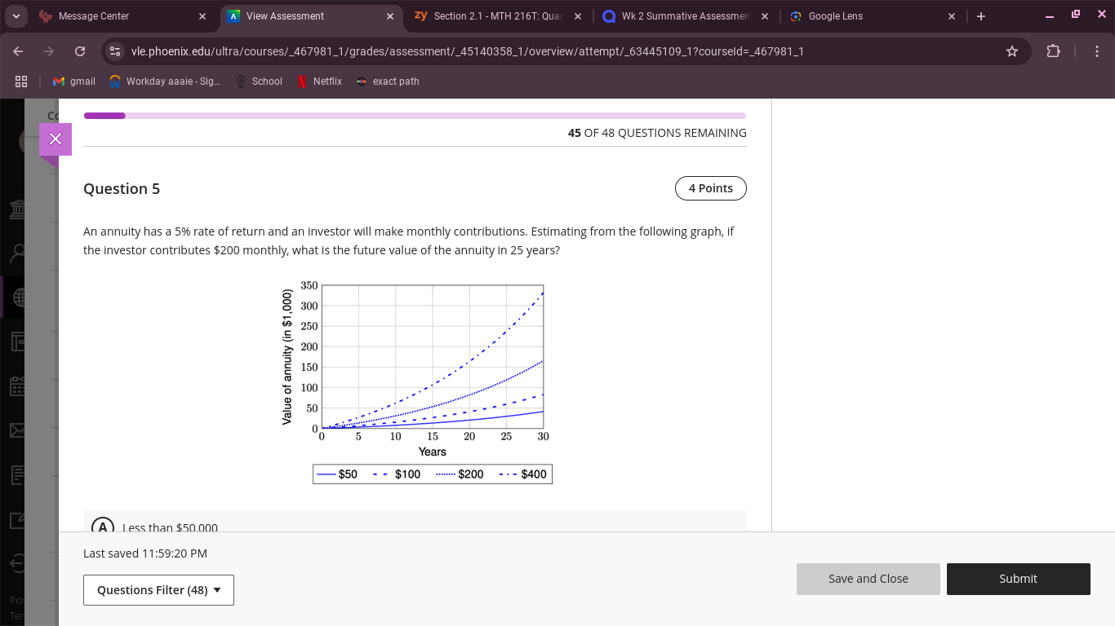1115x626 pixels.
Task: Open the institution page sidebar icon
Action: (16, 209)
